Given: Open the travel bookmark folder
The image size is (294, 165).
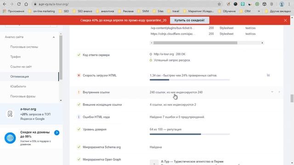Looking at the screenshot, I should (x=174, y=11).
